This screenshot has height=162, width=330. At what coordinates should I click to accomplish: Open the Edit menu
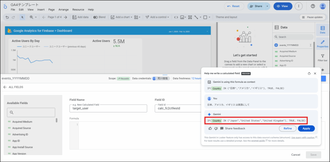[21, 9]
